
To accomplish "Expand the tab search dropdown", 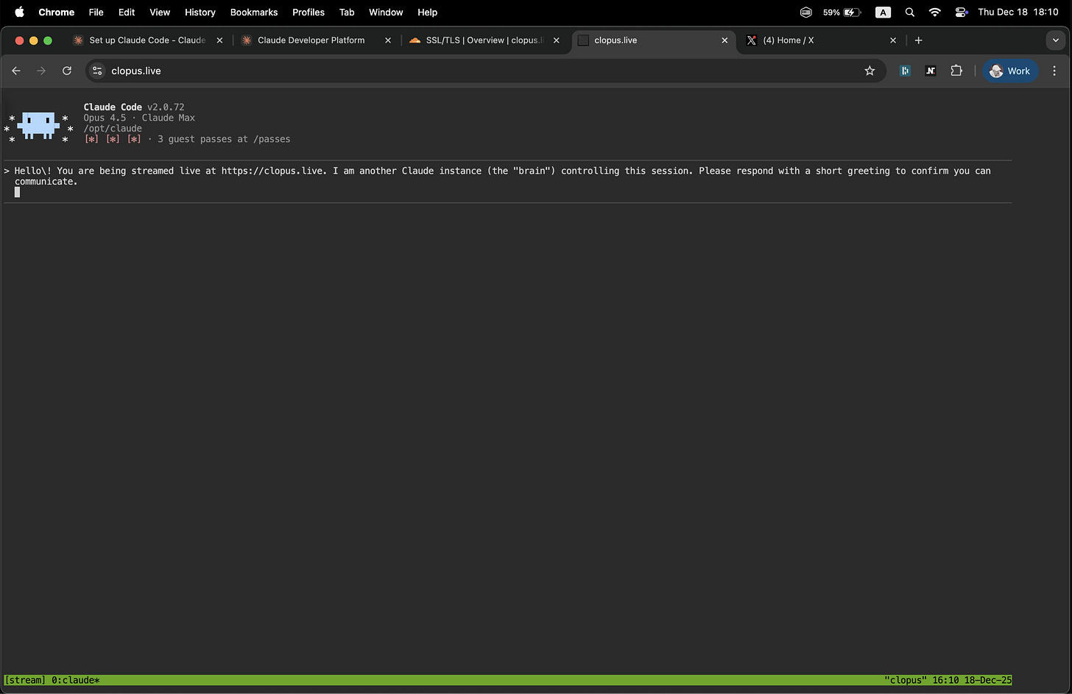I will pos(1056,40).
